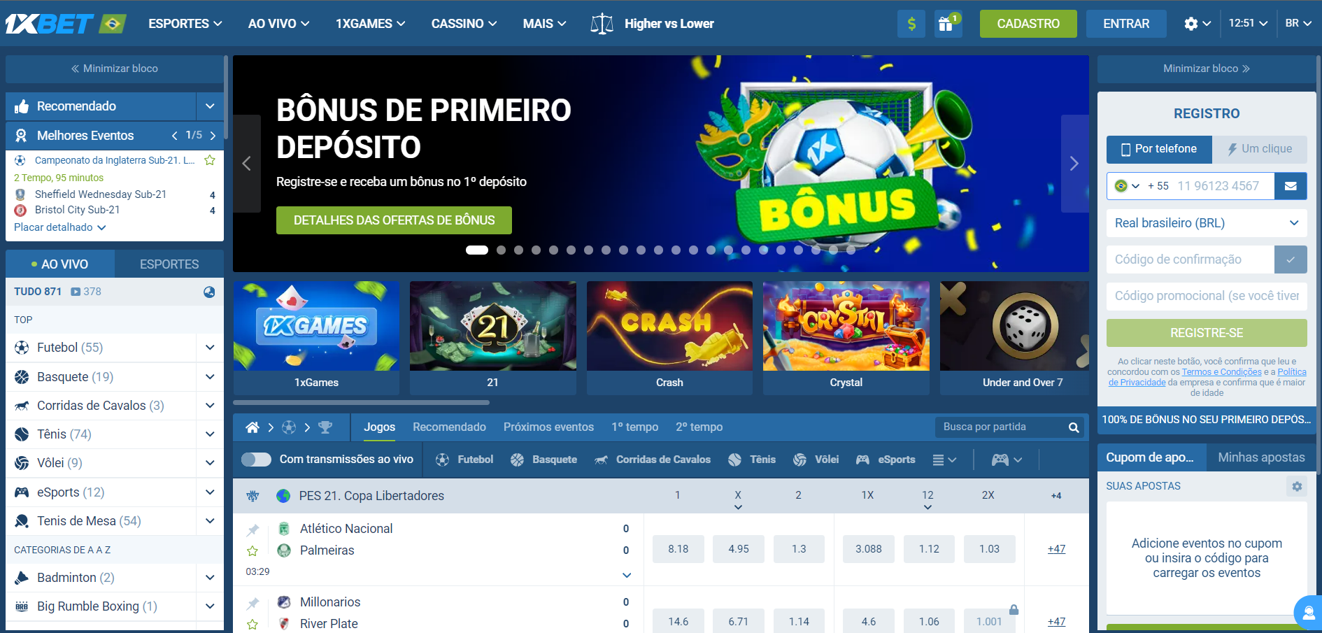Pin the Millonarios vs River Plate match

click(x=253, y=603)
